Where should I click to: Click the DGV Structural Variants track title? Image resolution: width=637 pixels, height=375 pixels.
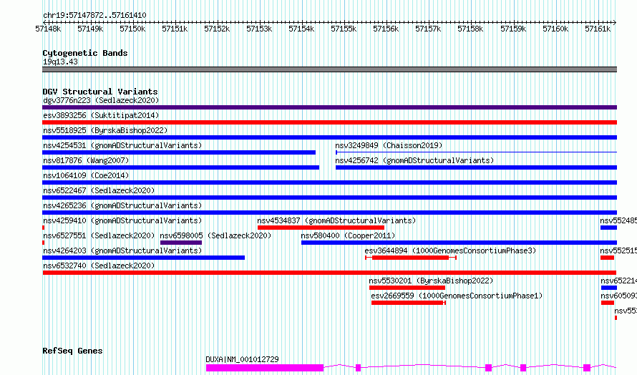pyautogui.click(x=100, y=92)
